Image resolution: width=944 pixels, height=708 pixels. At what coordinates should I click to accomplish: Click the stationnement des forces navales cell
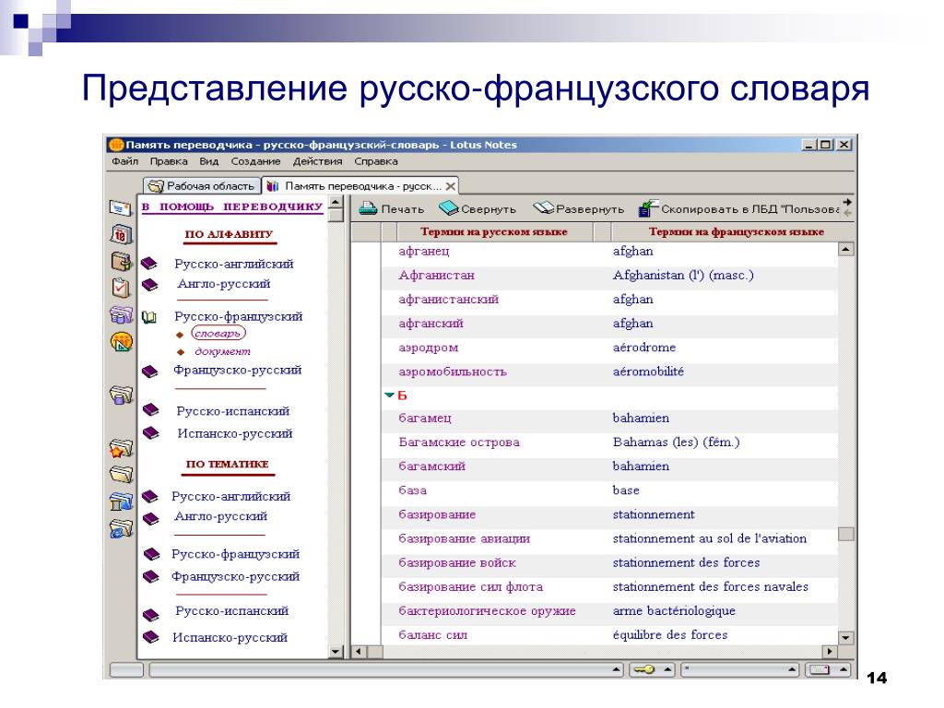coord(711,587)
